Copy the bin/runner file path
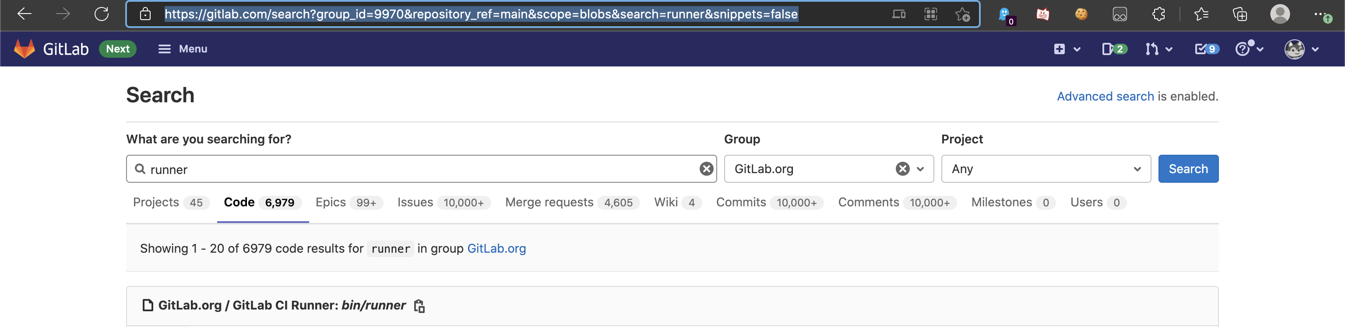1345x327 pixels. [419, 306]
